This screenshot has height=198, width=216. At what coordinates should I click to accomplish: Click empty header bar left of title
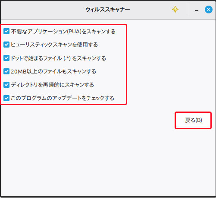coord(43,10)
